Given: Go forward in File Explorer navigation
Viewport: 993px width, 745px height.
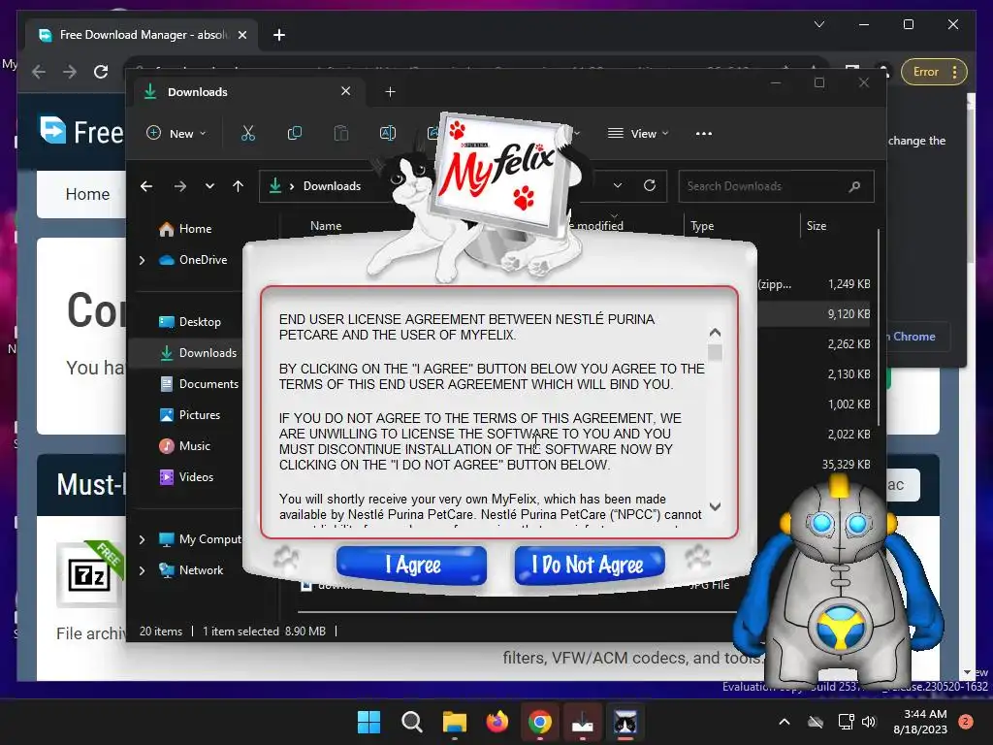Looking at the screenshot, I should click(x=179, y=186).
